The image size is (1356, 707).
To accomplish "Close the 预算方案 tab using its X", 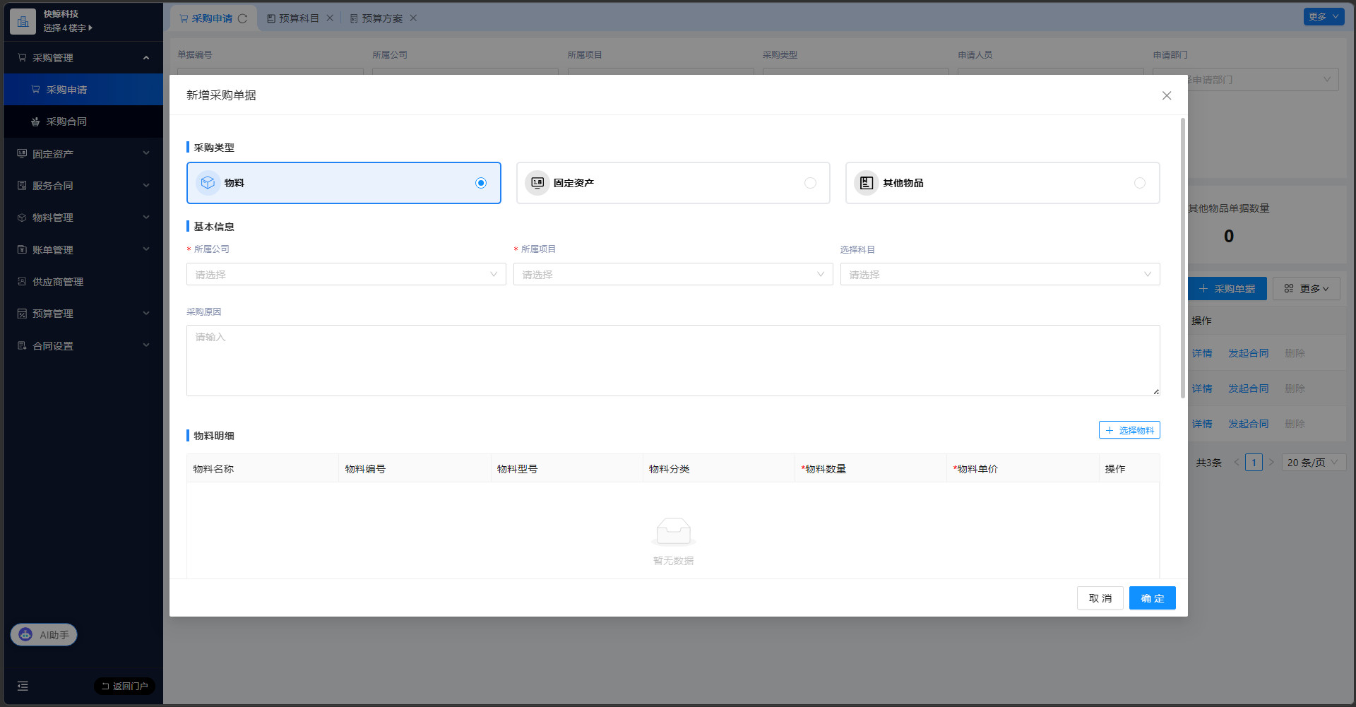I will 413,18.
